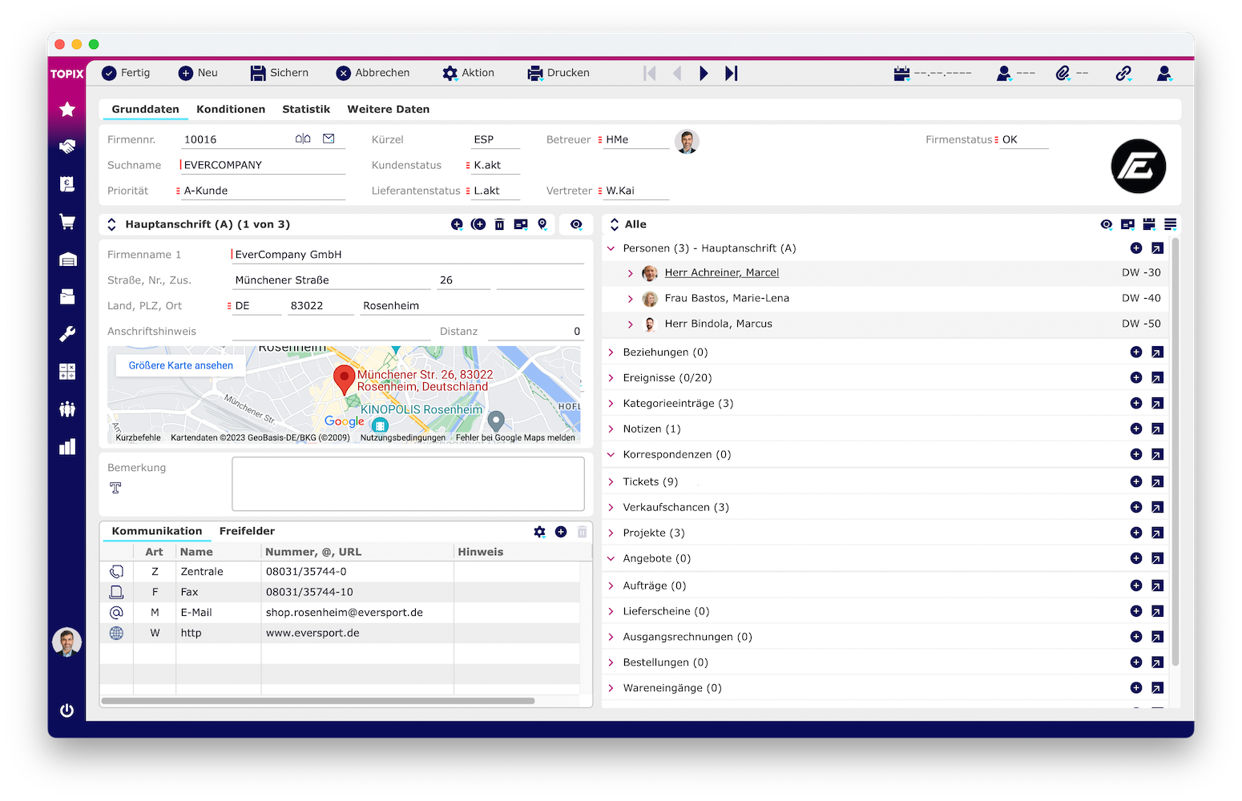Click the paperclip attachments icon
The height and width of the screenshot is (801, 1242).
click(1063, 73)
